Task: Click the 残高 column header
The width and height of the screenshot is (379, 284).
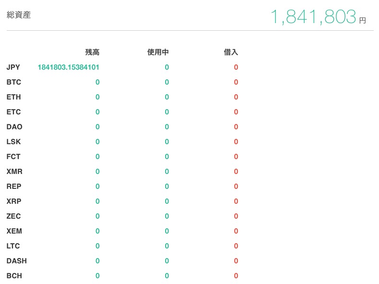Action: coord(92,52)
